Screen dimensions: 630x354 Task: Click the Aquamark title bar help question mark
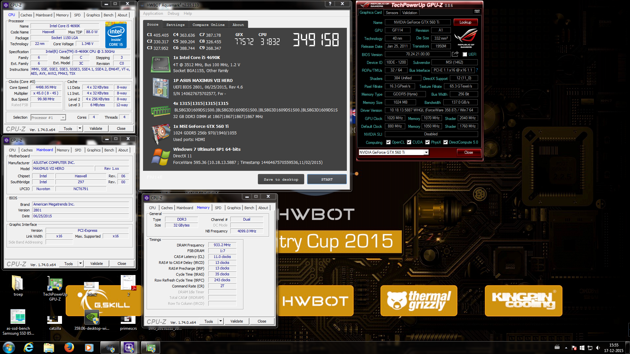(x=330, y=4)
